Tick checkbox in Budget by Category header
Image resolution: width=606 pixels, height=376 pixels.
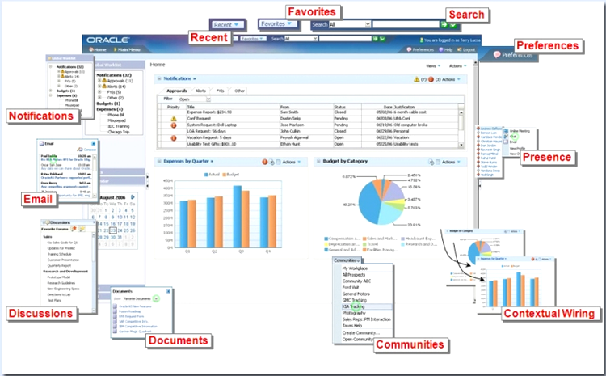(x=437, y=162)
